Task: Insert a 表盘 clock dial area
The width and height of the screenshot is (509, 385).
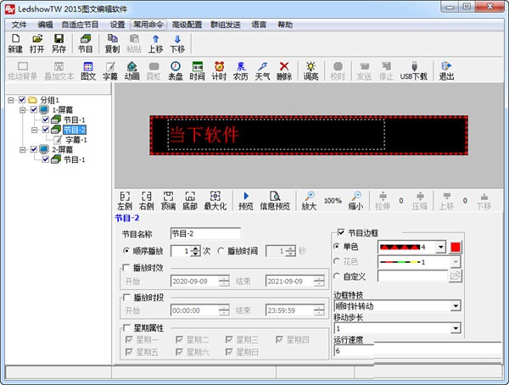Action: [176, 70]
